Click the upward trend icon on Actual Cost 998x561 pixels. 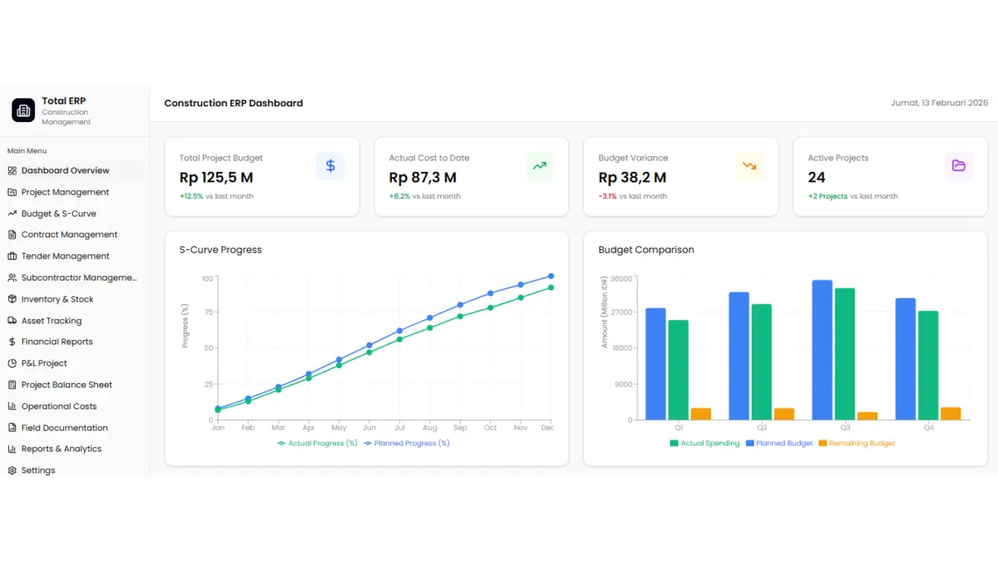540,166
